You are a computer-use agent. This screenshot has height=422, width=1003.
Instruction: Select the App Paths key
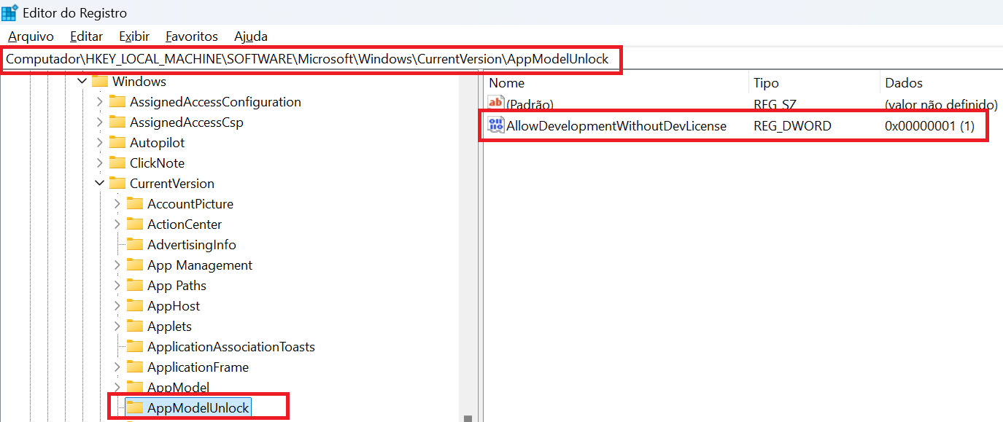[x=177, y=286]
